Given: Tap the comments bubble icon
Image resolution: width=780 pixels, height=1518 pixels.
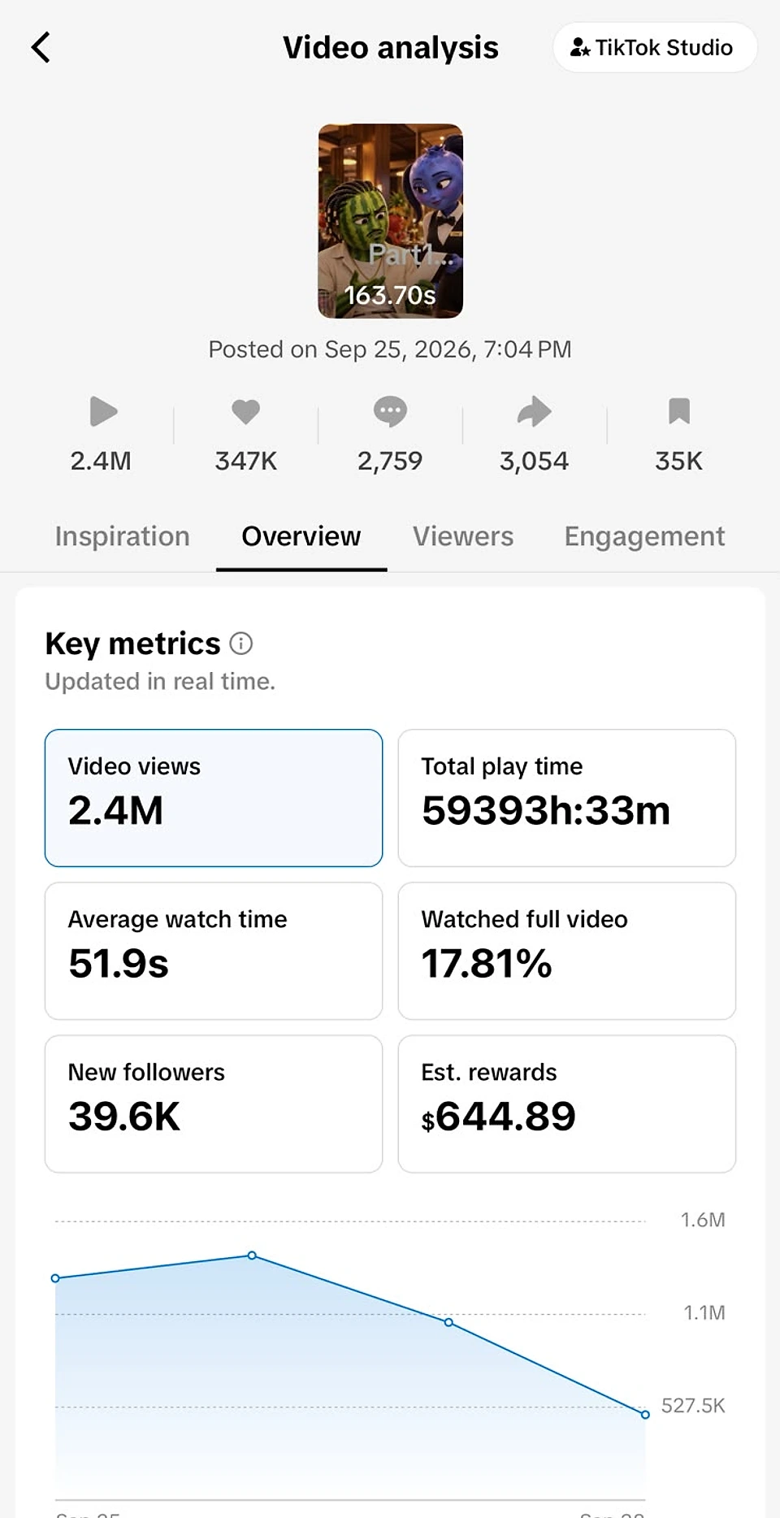Looking at the screenshot, I should pos(390,411).
